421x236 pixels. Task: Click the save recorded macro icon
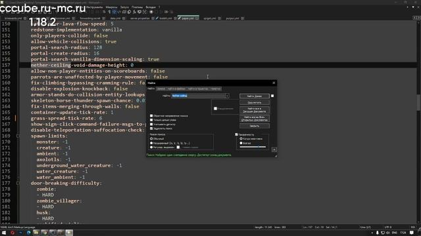(x=172, y=12)
